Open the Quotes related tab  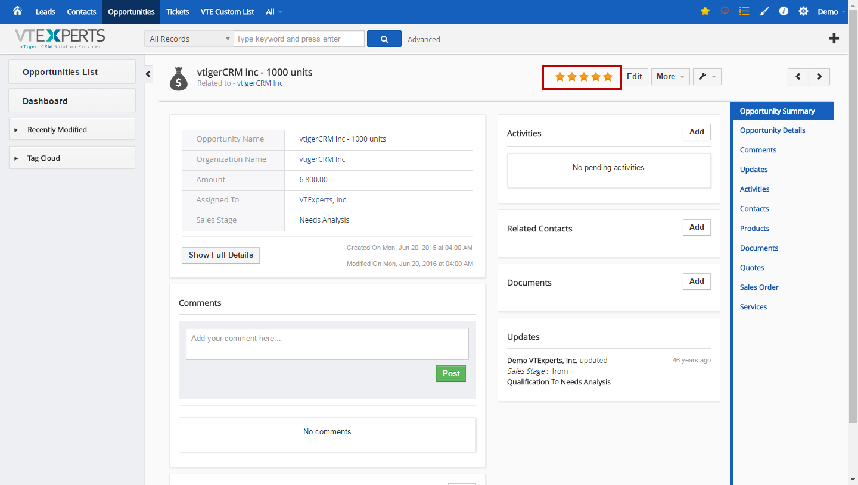click(752, 268)
